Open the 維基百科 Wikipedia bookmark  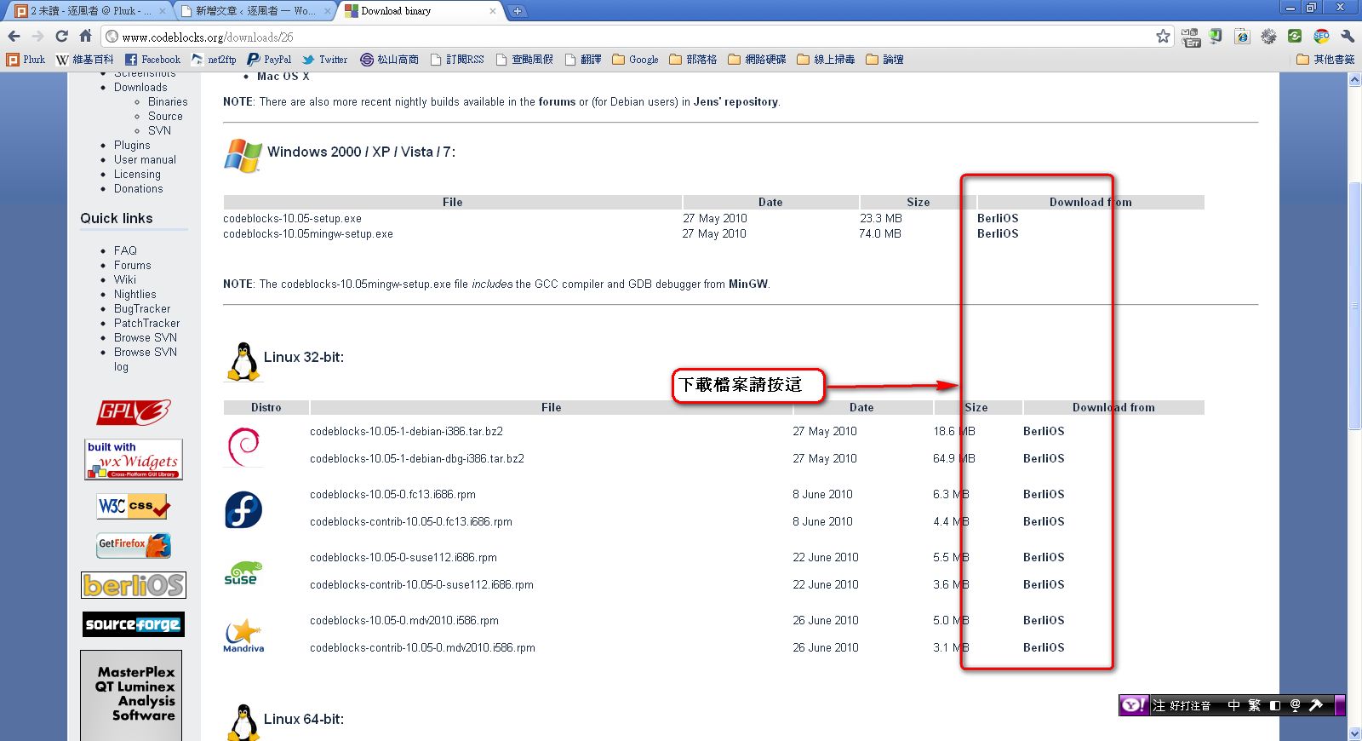coord(84,59)
